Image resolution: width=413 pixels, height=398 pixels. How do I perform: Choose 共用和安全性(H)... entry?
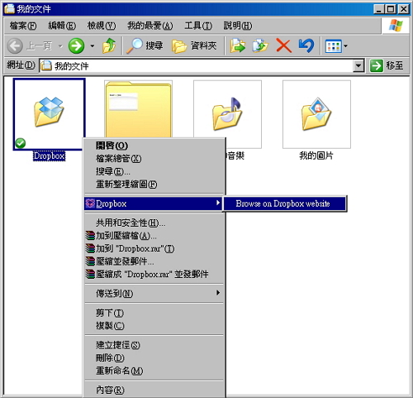[x=154, y=223]
